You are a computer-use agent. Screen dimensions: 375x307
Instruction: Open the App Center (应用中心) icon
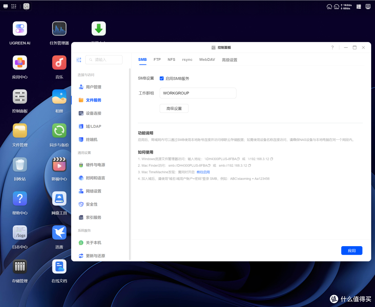20,63
